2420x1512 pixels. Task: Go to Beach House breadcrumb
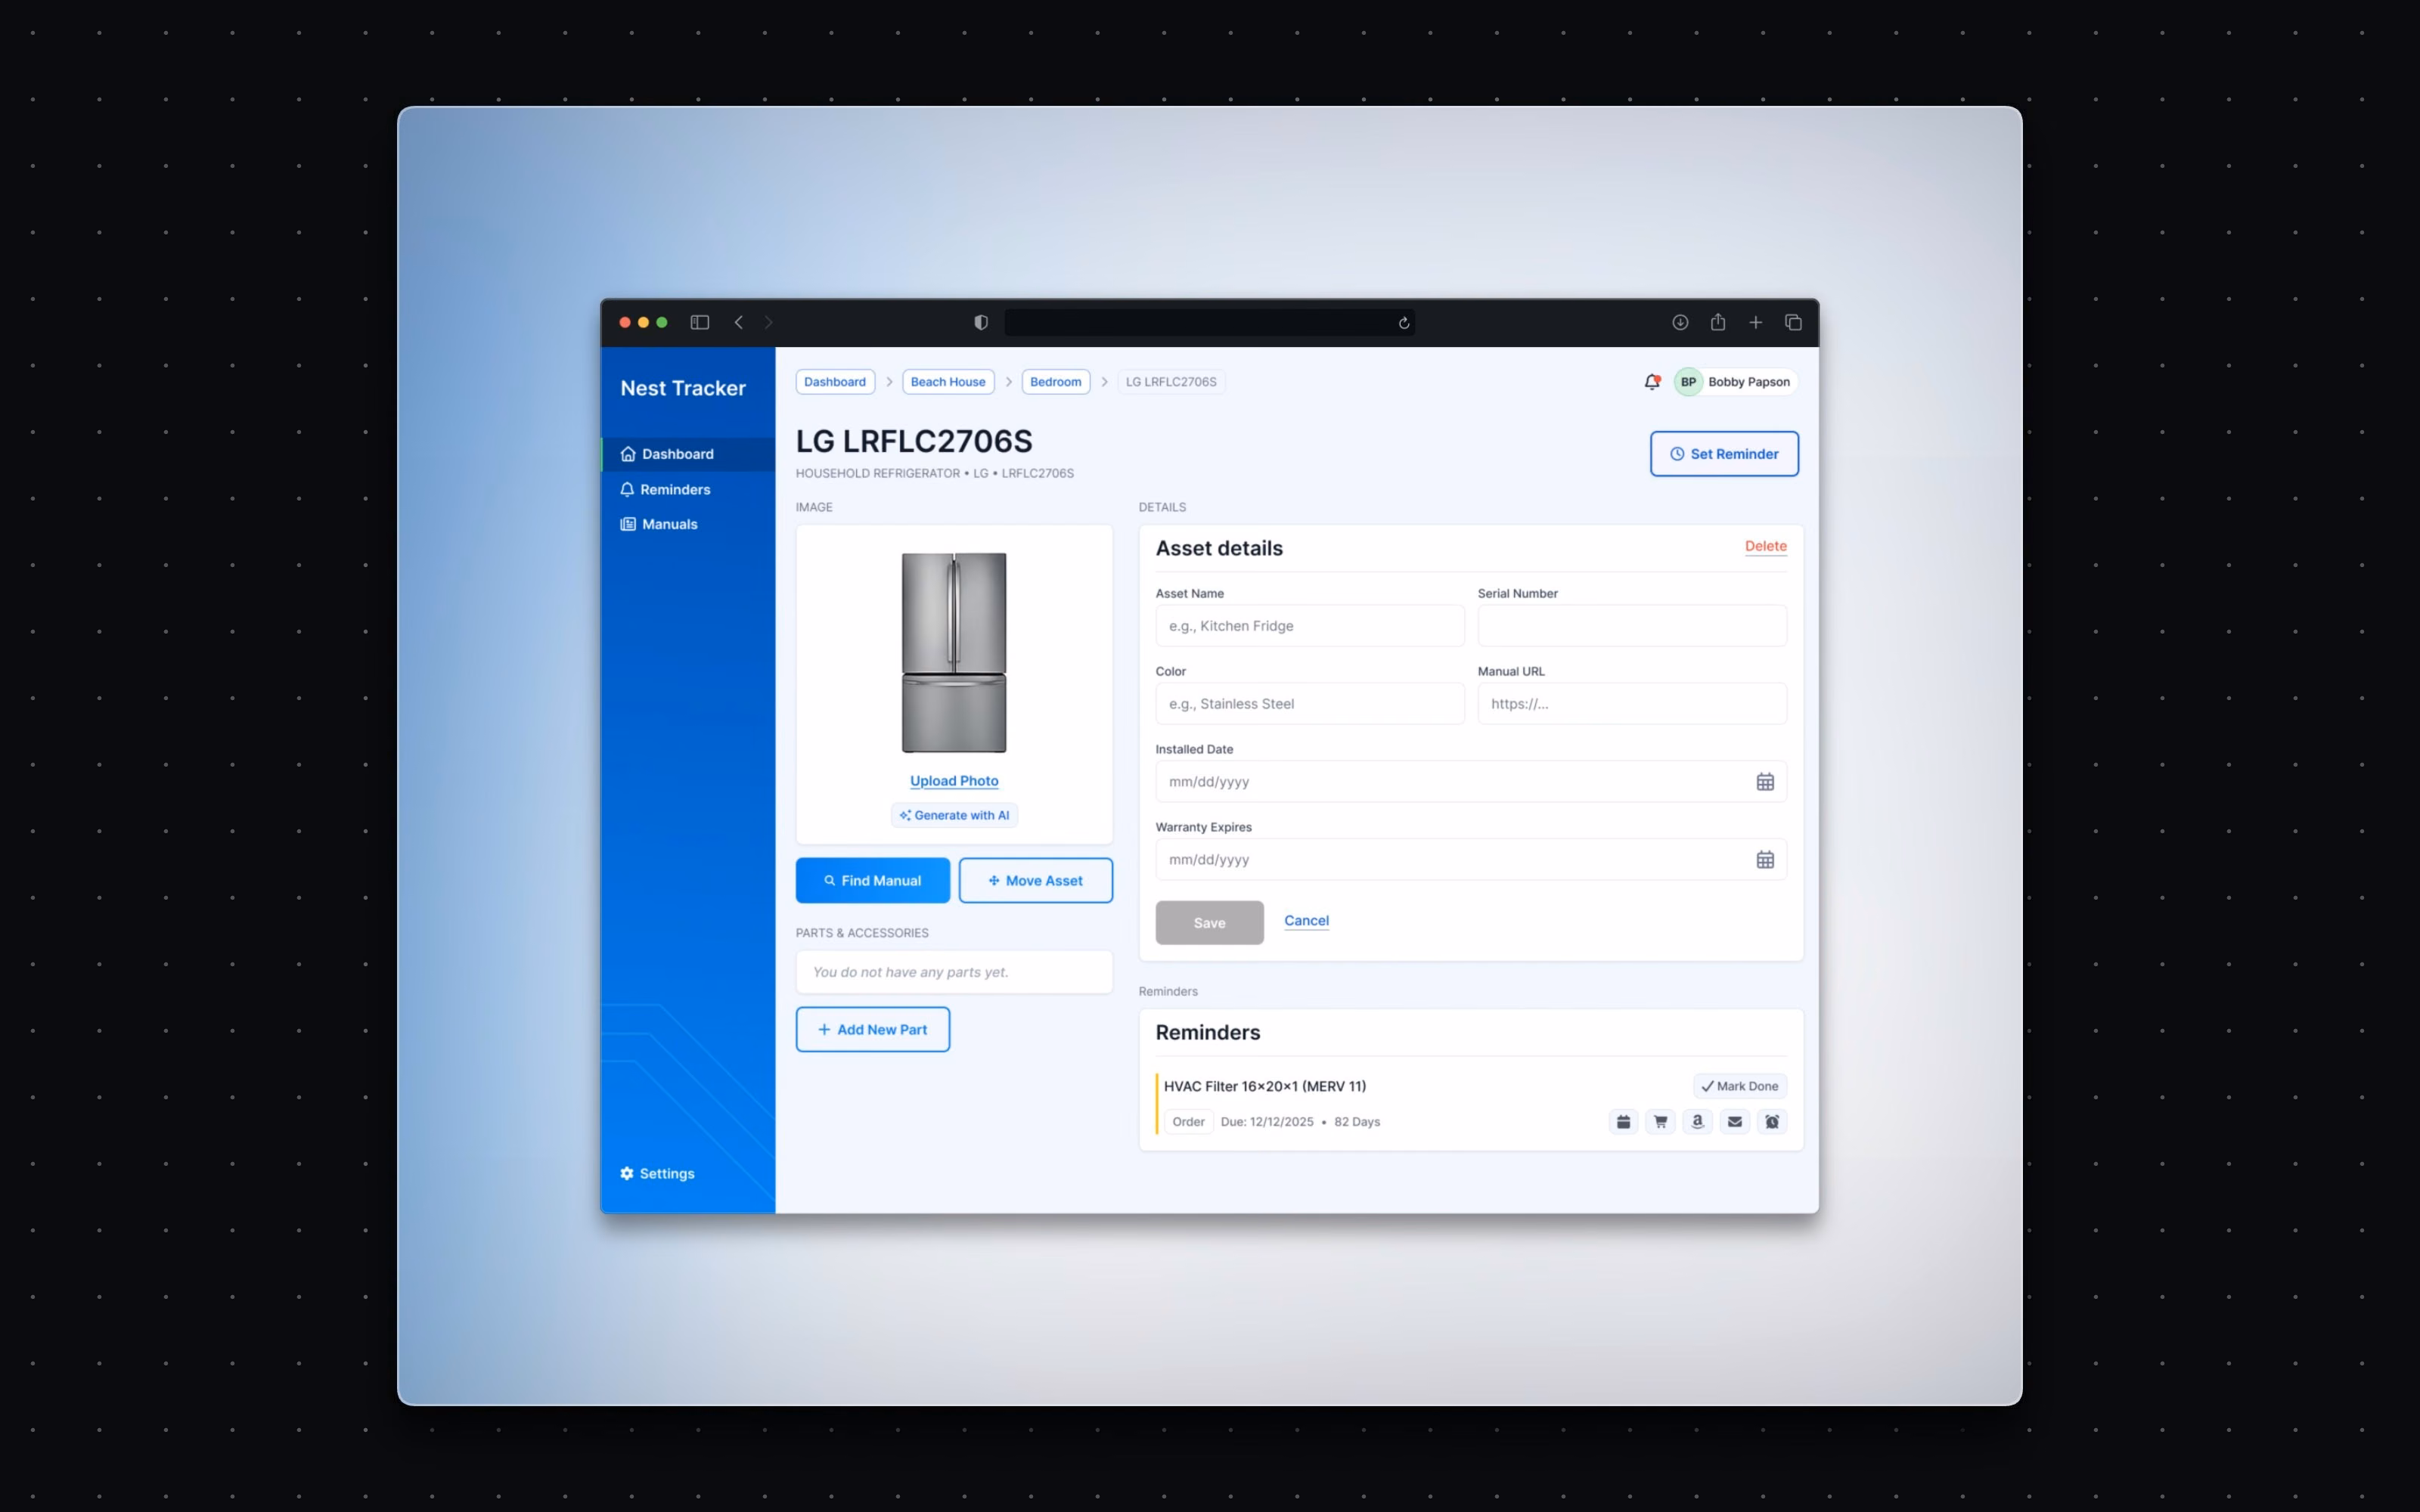(x=948, y=382)
